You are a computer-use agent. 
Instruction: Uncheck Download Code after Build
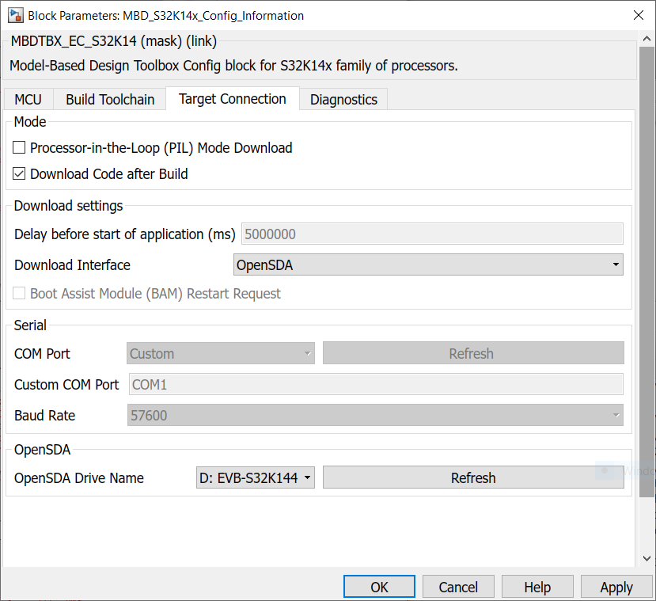click(21, 174)
